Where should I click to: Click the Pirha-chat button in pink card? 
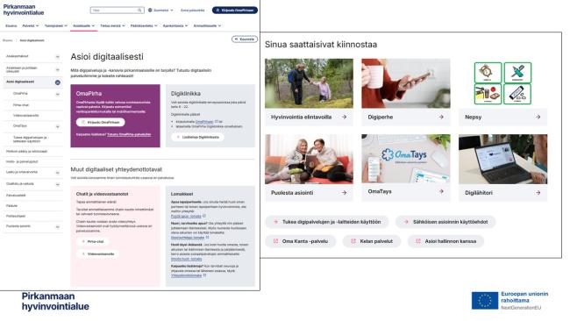(x=93, y=241)
